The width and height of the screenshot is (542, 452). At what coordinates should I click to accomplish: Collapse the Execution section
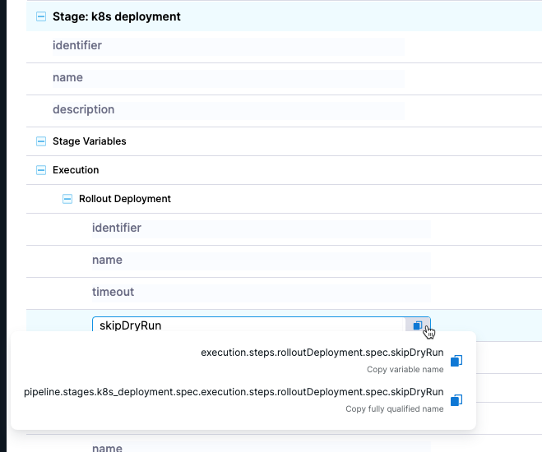pyautogui.click(x=41, y=170)
